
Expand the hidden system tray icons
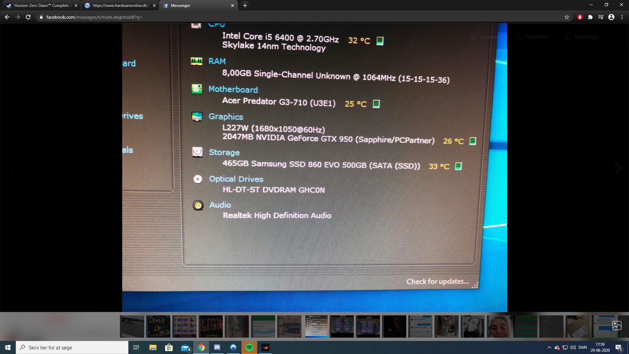(x=549, y=347)
